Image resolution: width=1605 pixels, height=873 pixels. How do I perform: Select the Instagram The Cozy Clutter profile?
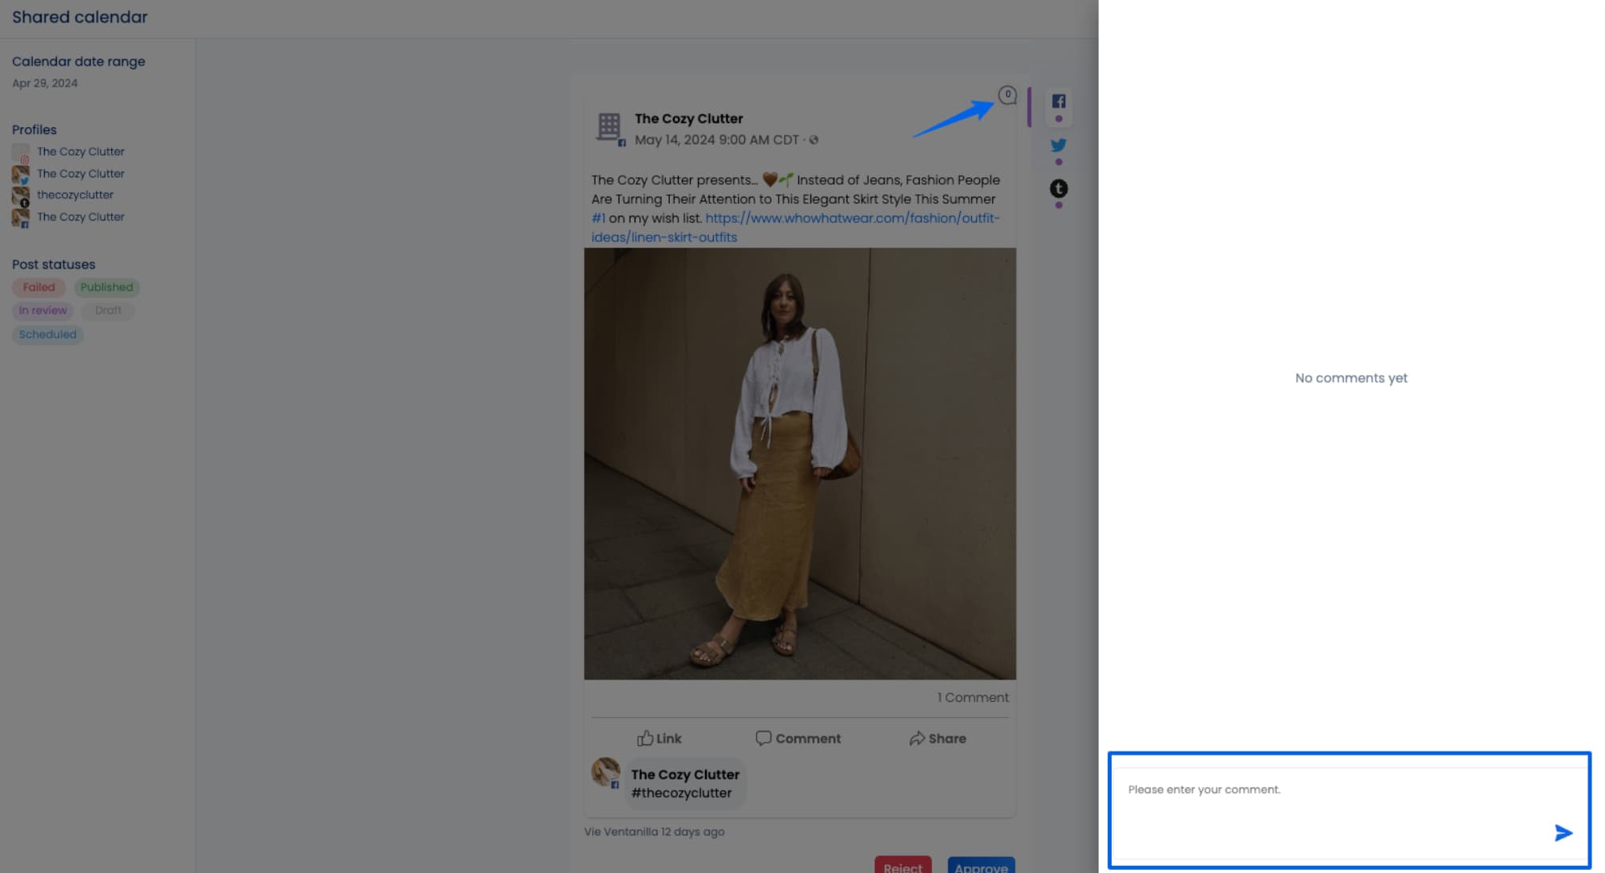(x=80, y=152)
